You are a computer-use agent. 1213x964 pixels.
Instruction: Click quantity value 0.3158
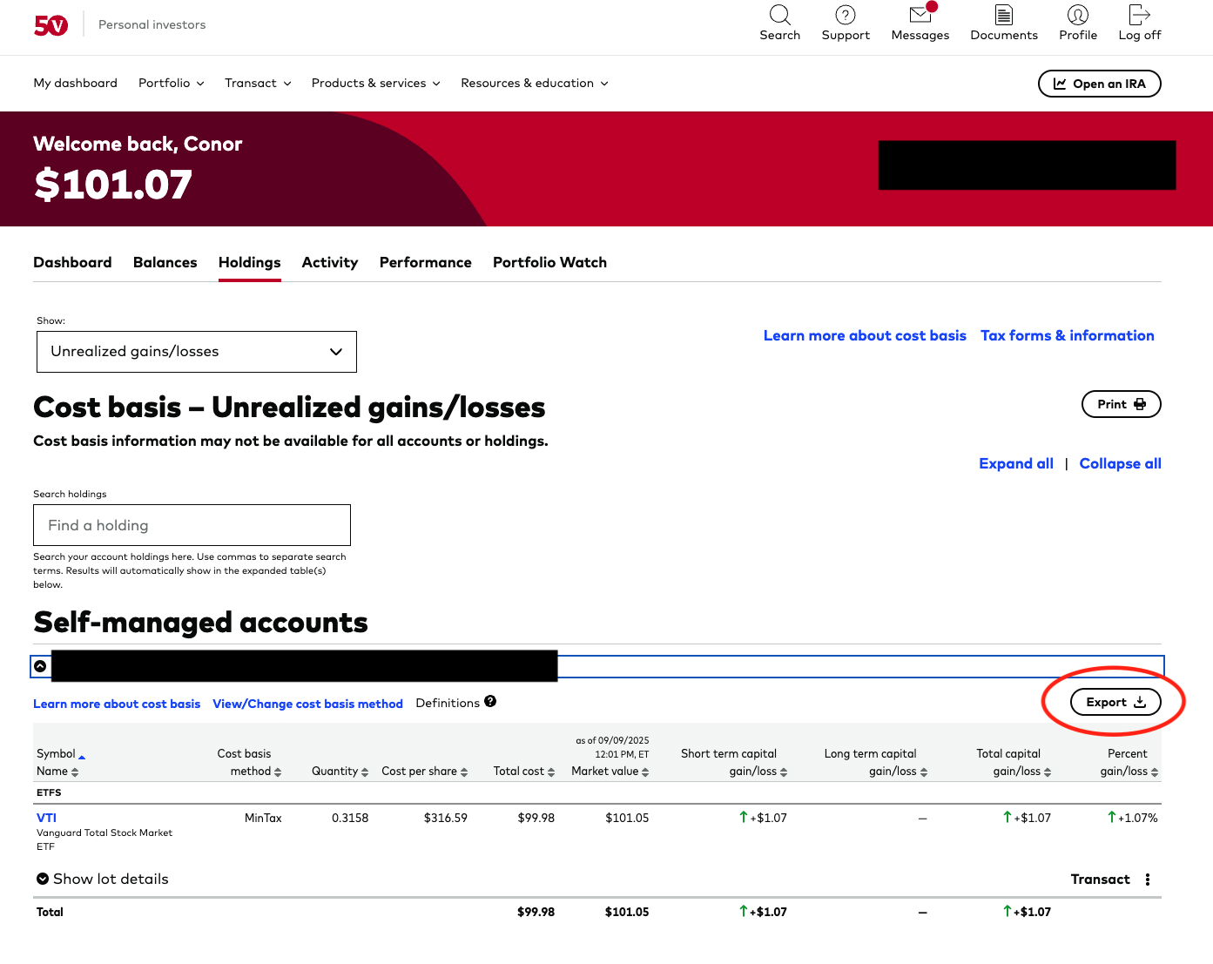350,818
